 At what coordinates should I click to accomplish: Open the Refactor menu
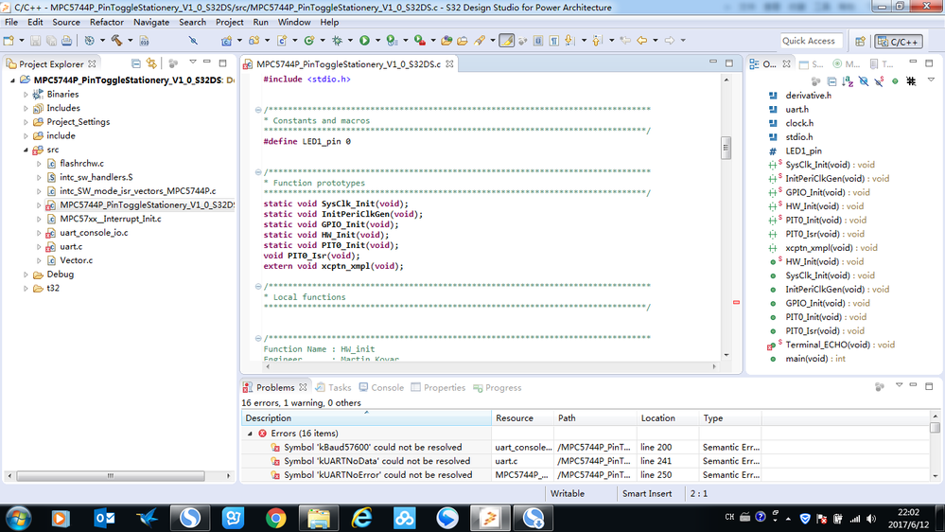[x=107, y=22]
